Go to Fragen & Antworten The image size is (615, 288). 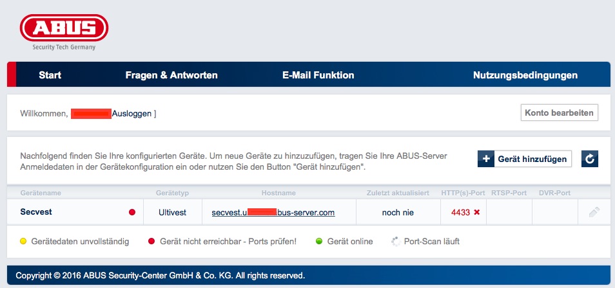click(171, 75)
